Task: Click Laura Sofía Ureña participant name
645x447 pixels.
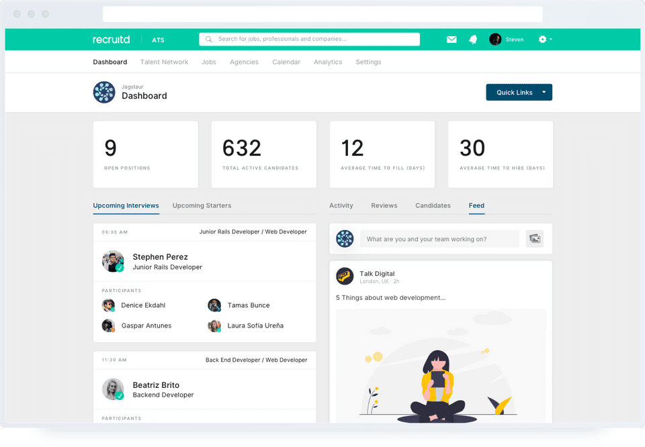Action: (x=255, y=326)
